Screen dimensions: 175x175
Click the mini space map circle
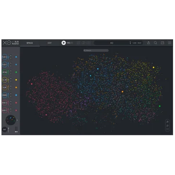pos(11,120)
